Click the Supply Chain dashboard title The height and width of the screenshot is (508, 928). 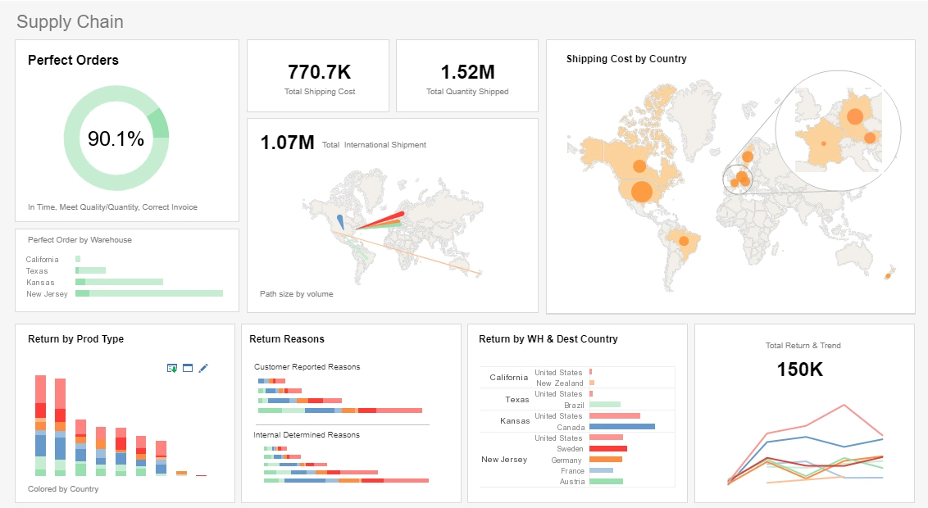pos(70,22)
